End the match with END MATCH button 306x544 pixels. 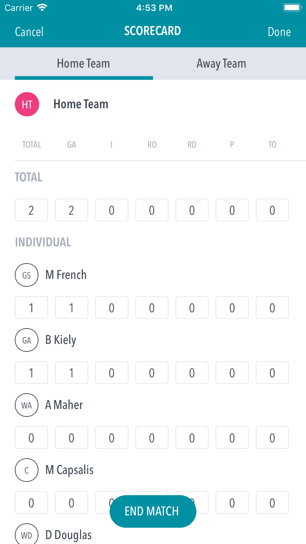[x=153, y=511]
